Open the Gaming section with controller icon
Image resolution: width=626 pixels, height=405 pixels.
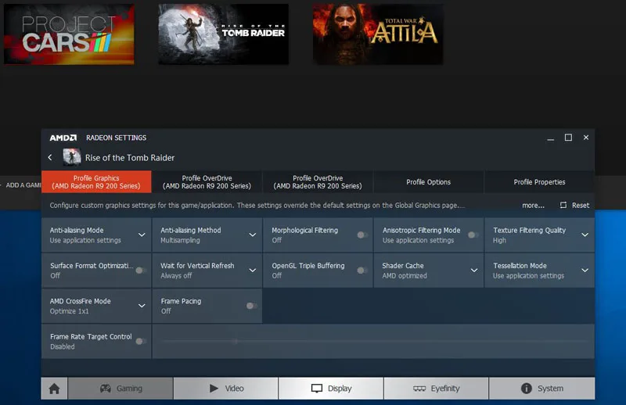(121, 389)
